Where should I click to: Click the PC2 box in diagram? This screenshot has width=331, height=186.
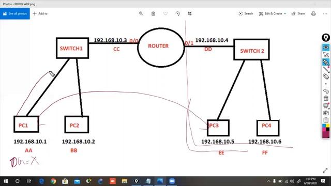coord(77,125)
